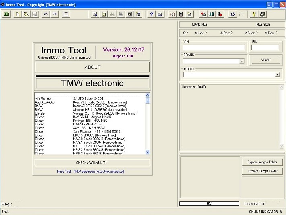Undo last action with left curved arrow
Screen dimensions: 286x215
(x=46, y=14)
